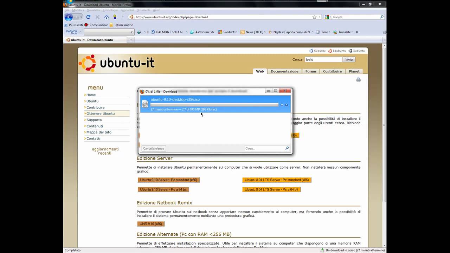Open Astroburn Lite toolbar item
Viewport: 450px width, 253px height.
(202, 32)
